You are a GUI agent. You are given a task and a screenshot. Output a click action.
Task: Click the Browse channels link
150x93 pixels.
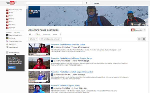14,52
